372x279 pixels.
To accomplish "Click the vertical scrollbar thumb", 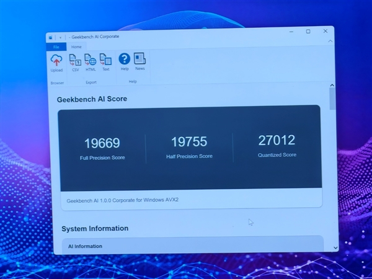I will 332,99.
